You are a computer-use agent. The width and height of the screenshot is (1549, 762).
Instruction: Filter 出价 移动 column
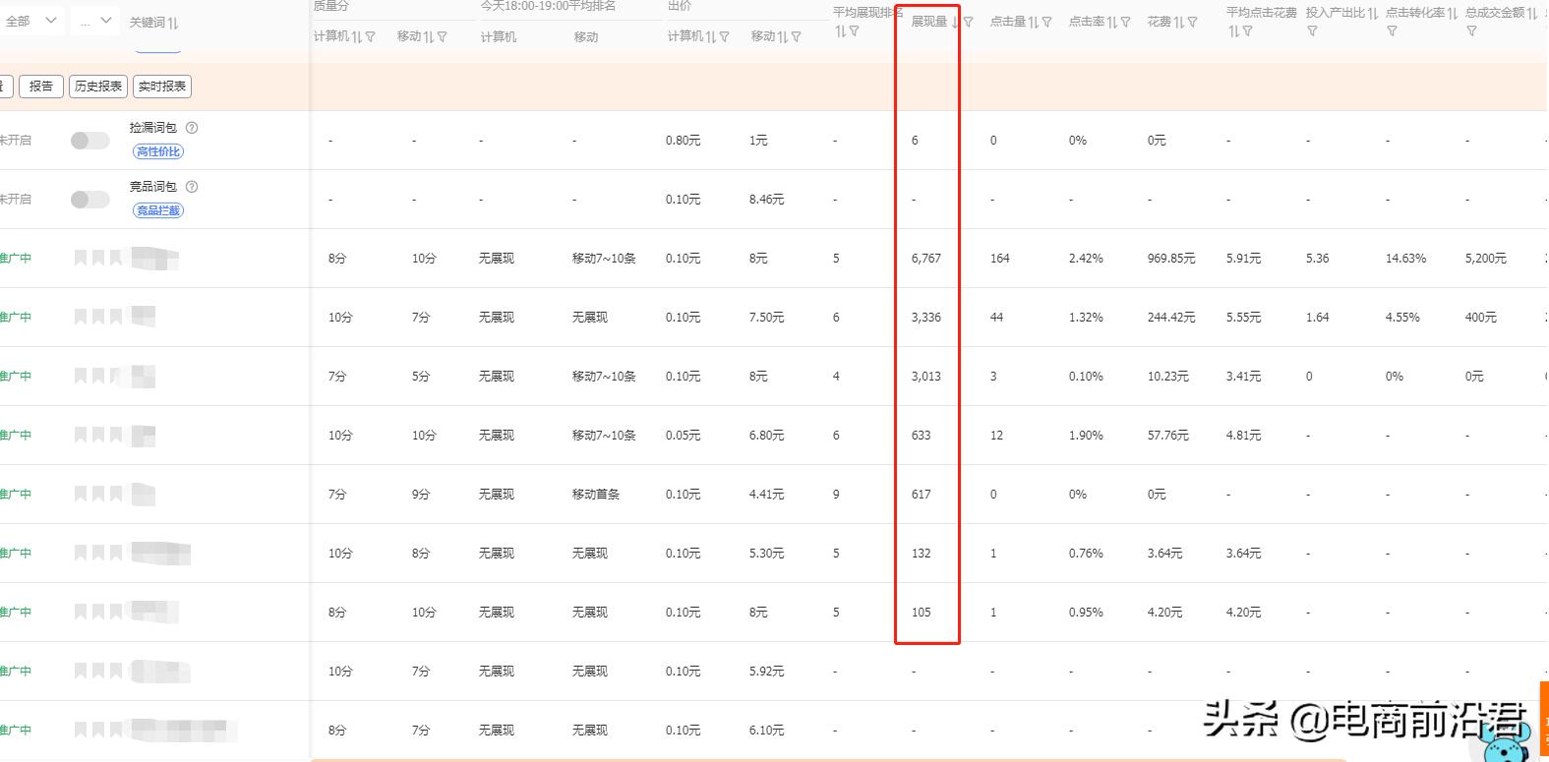(x=797, y=36)
